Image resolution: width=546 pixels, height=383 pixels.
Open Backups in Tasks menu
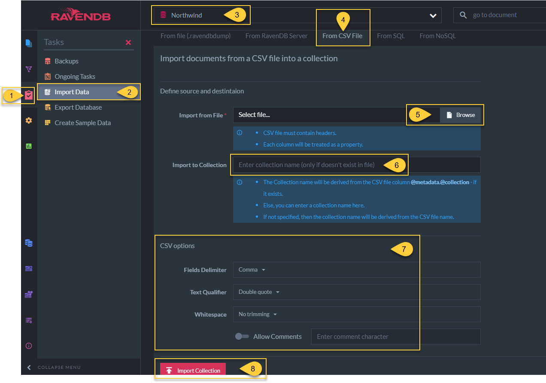point(67,61)
